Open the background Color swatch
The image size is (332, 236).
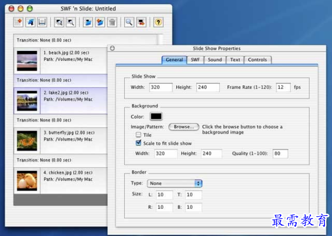156,116
